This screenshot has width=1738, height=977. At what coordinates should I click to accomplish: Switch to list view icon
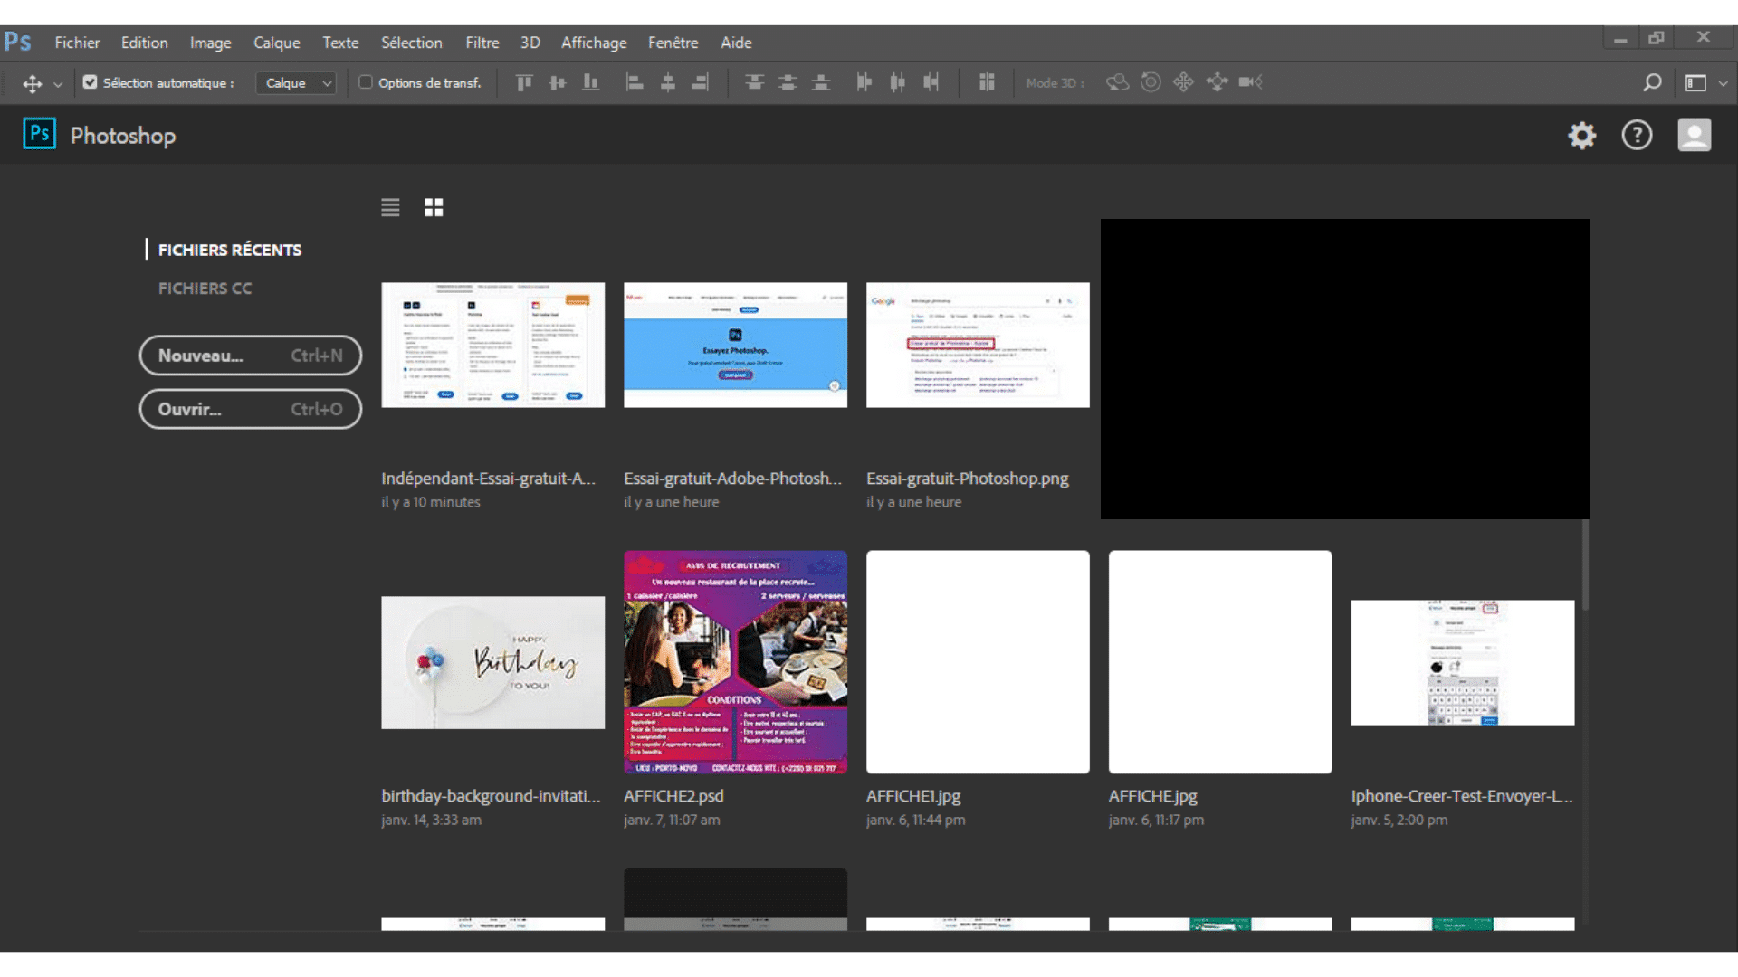pos(390,208)
